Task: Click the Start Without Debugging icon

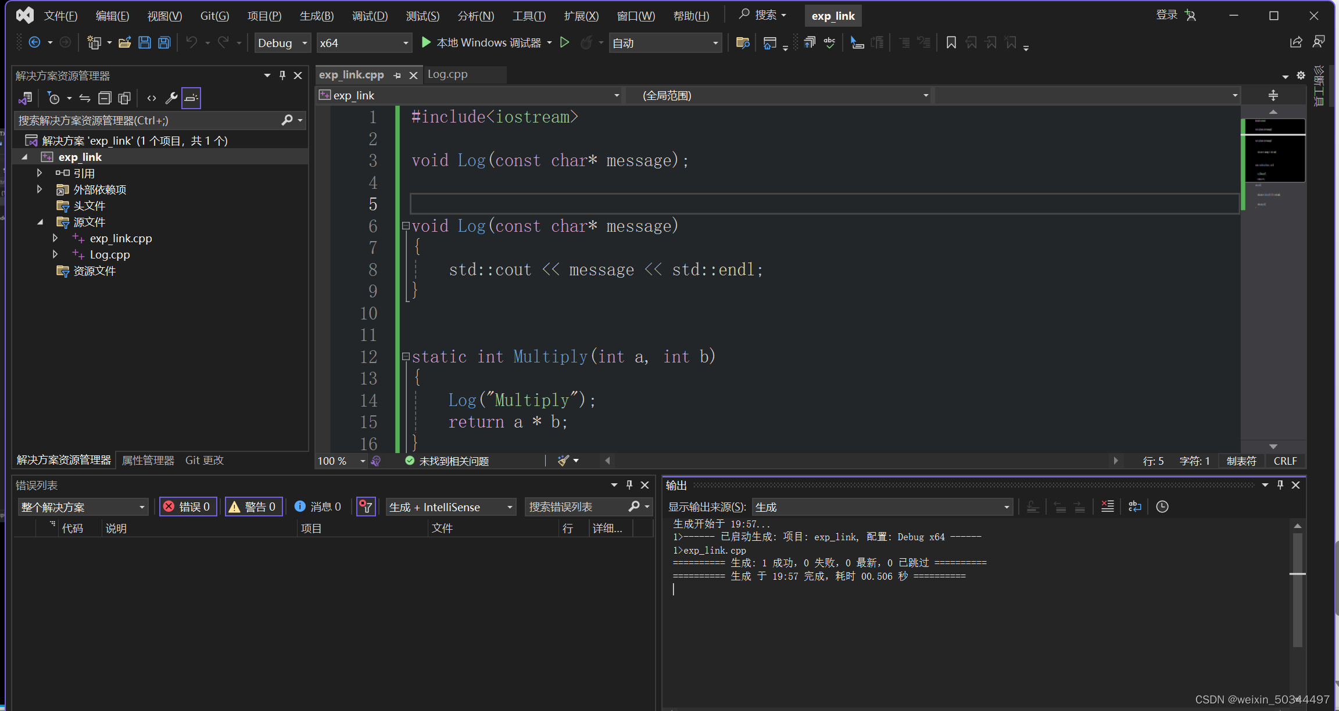Action: [564, 42]
